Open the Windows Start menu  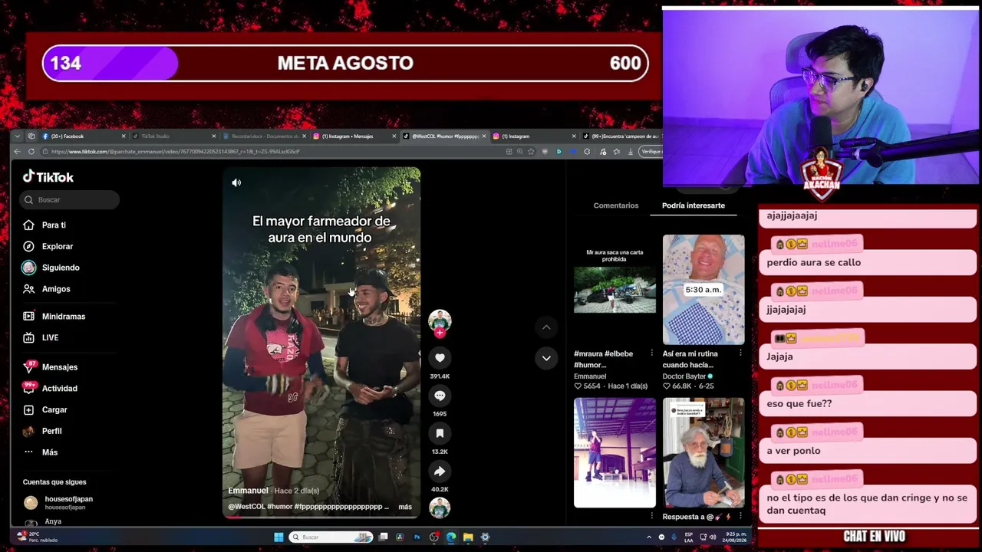pos(278,537)
